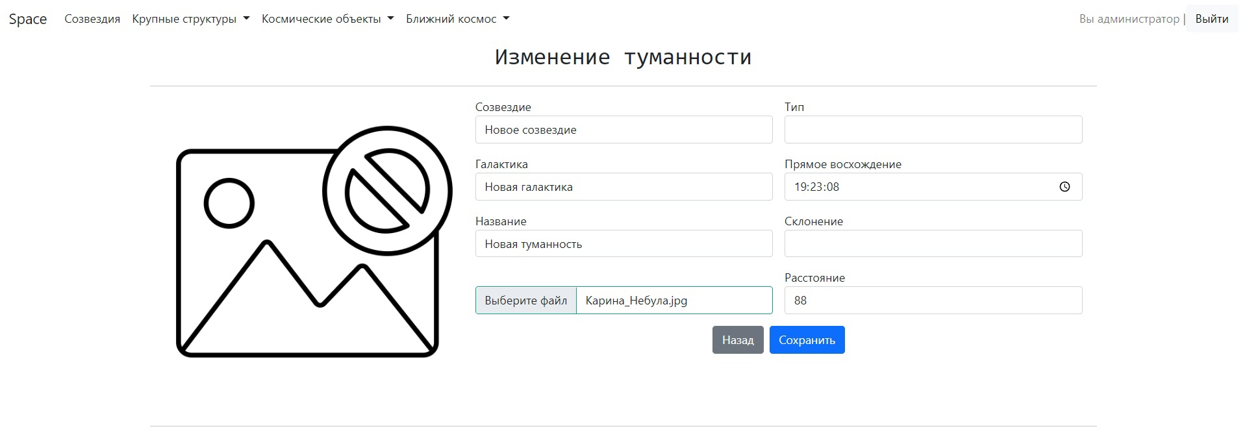Click the Галактика input field

pyautogui.click(x=624, y=187)
